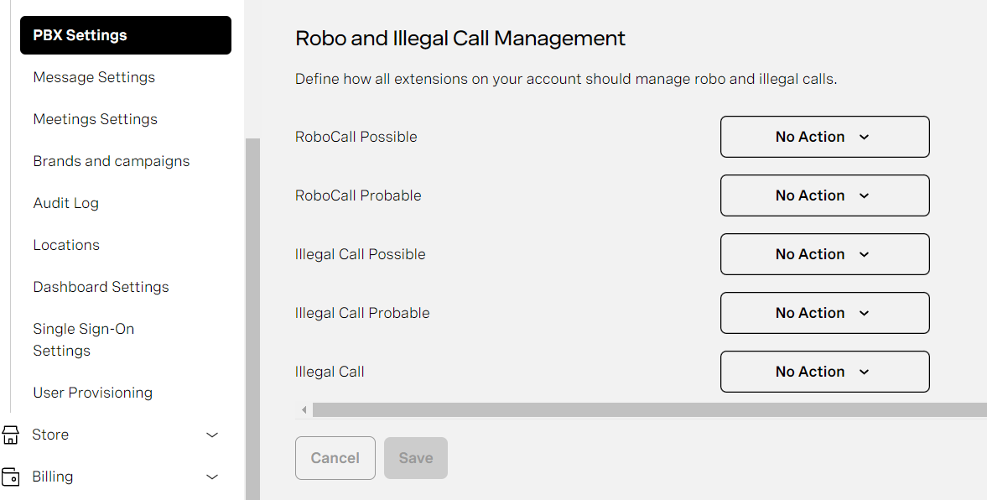
Task: Click the Cancel button
Action: coord(335,458)
